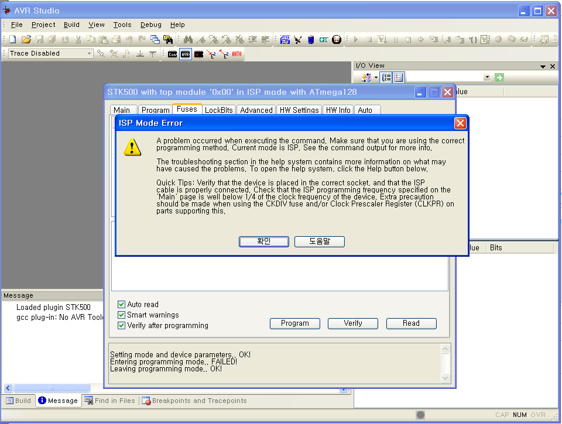Click the AVR programming dialog icon
The image size is (562, 424).
(185, 54)
